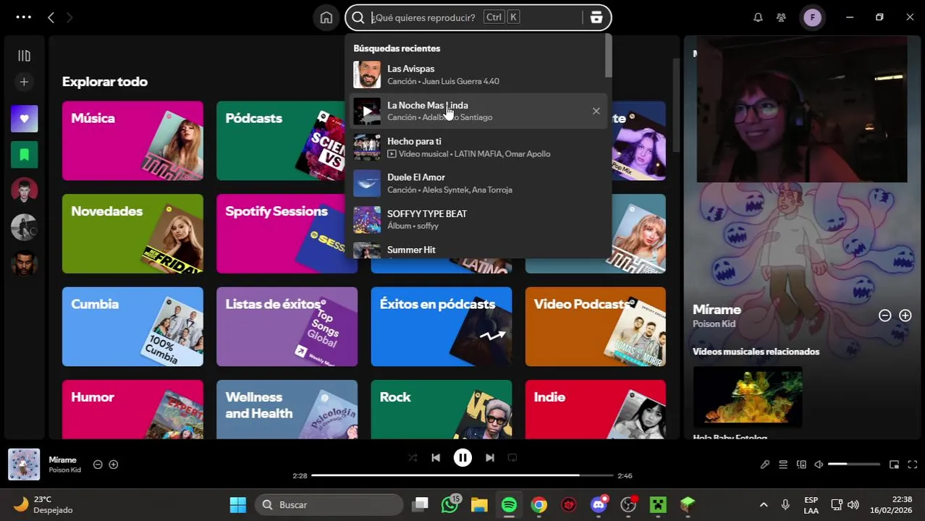925x521 pixels.
Task: Click 'Poison Kid' artist in side panel
Action: click(714, 324)
